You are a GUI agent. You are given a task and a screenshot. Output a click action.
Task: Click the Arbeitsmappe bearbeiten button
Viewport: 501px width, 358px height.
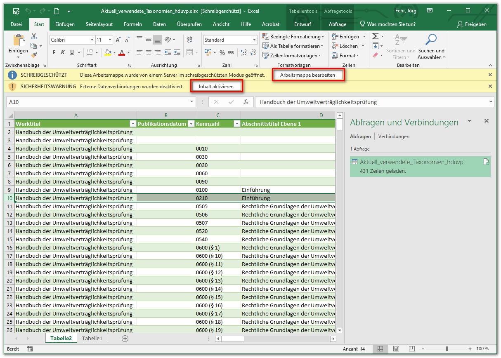307,75
